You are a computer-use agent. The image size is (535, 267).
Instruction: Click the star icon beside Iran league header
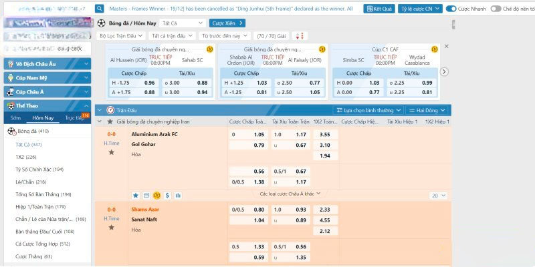point(110,122)
